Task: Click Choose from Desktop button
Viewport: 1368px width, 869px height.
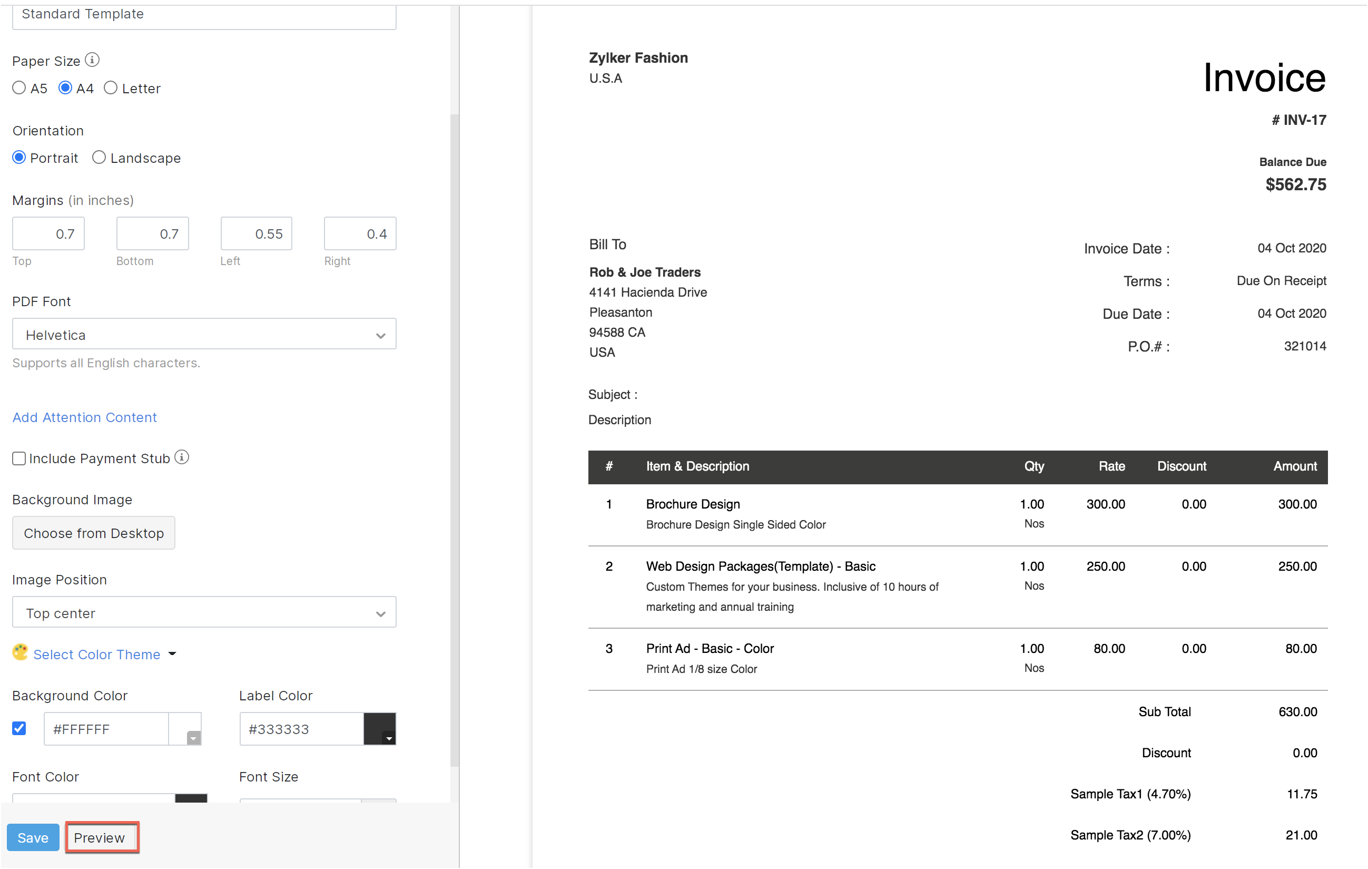Action: click(x=94, y=533)
